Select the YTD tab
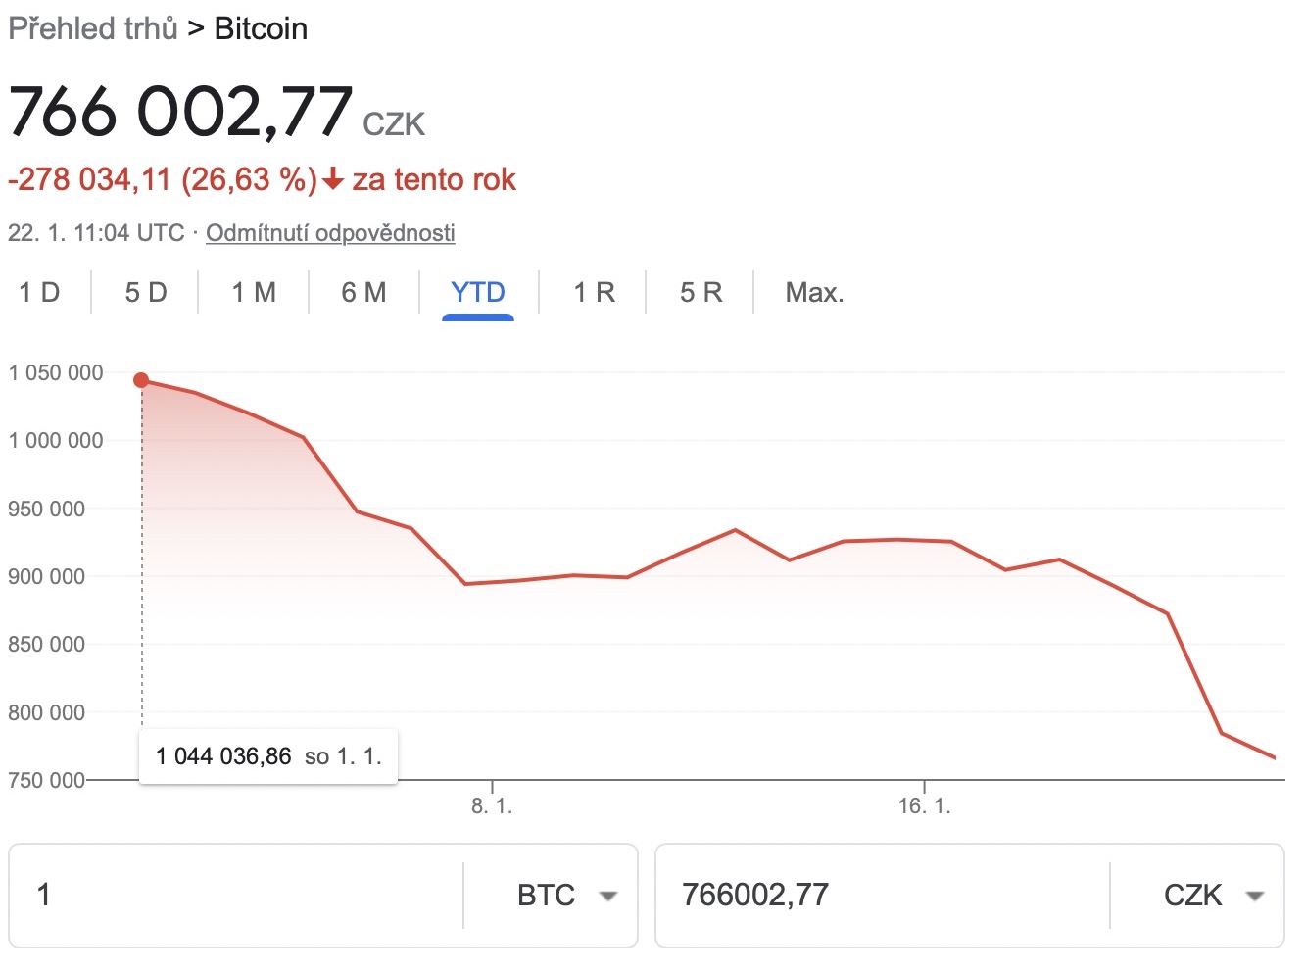The width and height of the screenshot is (1305, 972). point(478,293)
